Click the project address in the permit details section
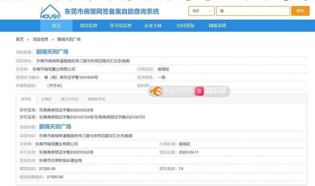The width and height of the screenshot is (315, 186). point(86,136)
